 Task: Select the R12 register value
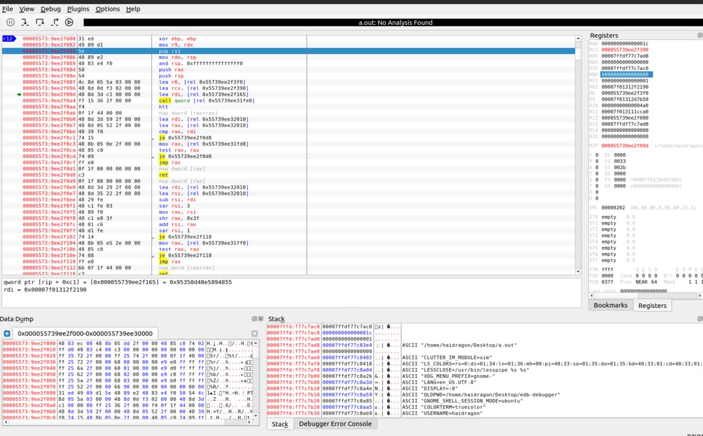click(x=624, y=118)
